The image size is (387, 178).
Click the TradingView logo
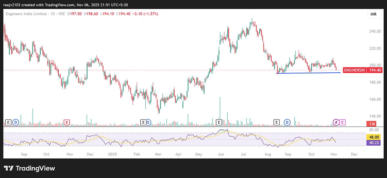pos(29,168)
